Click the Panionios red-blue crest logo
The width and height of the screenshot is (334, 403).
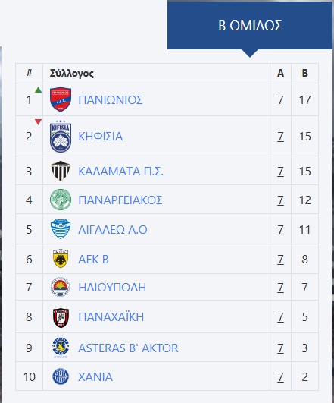tap(61, 99)
